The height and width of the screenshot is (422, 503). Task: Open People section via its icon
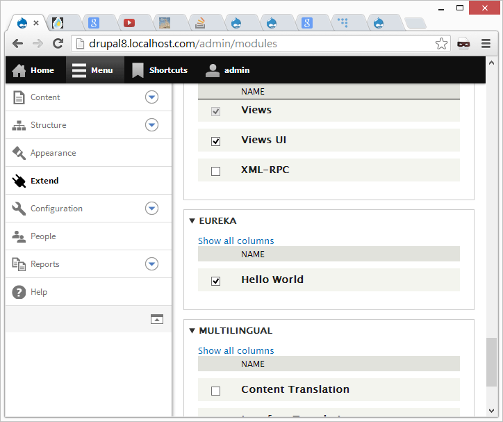(x=19, y=236)
